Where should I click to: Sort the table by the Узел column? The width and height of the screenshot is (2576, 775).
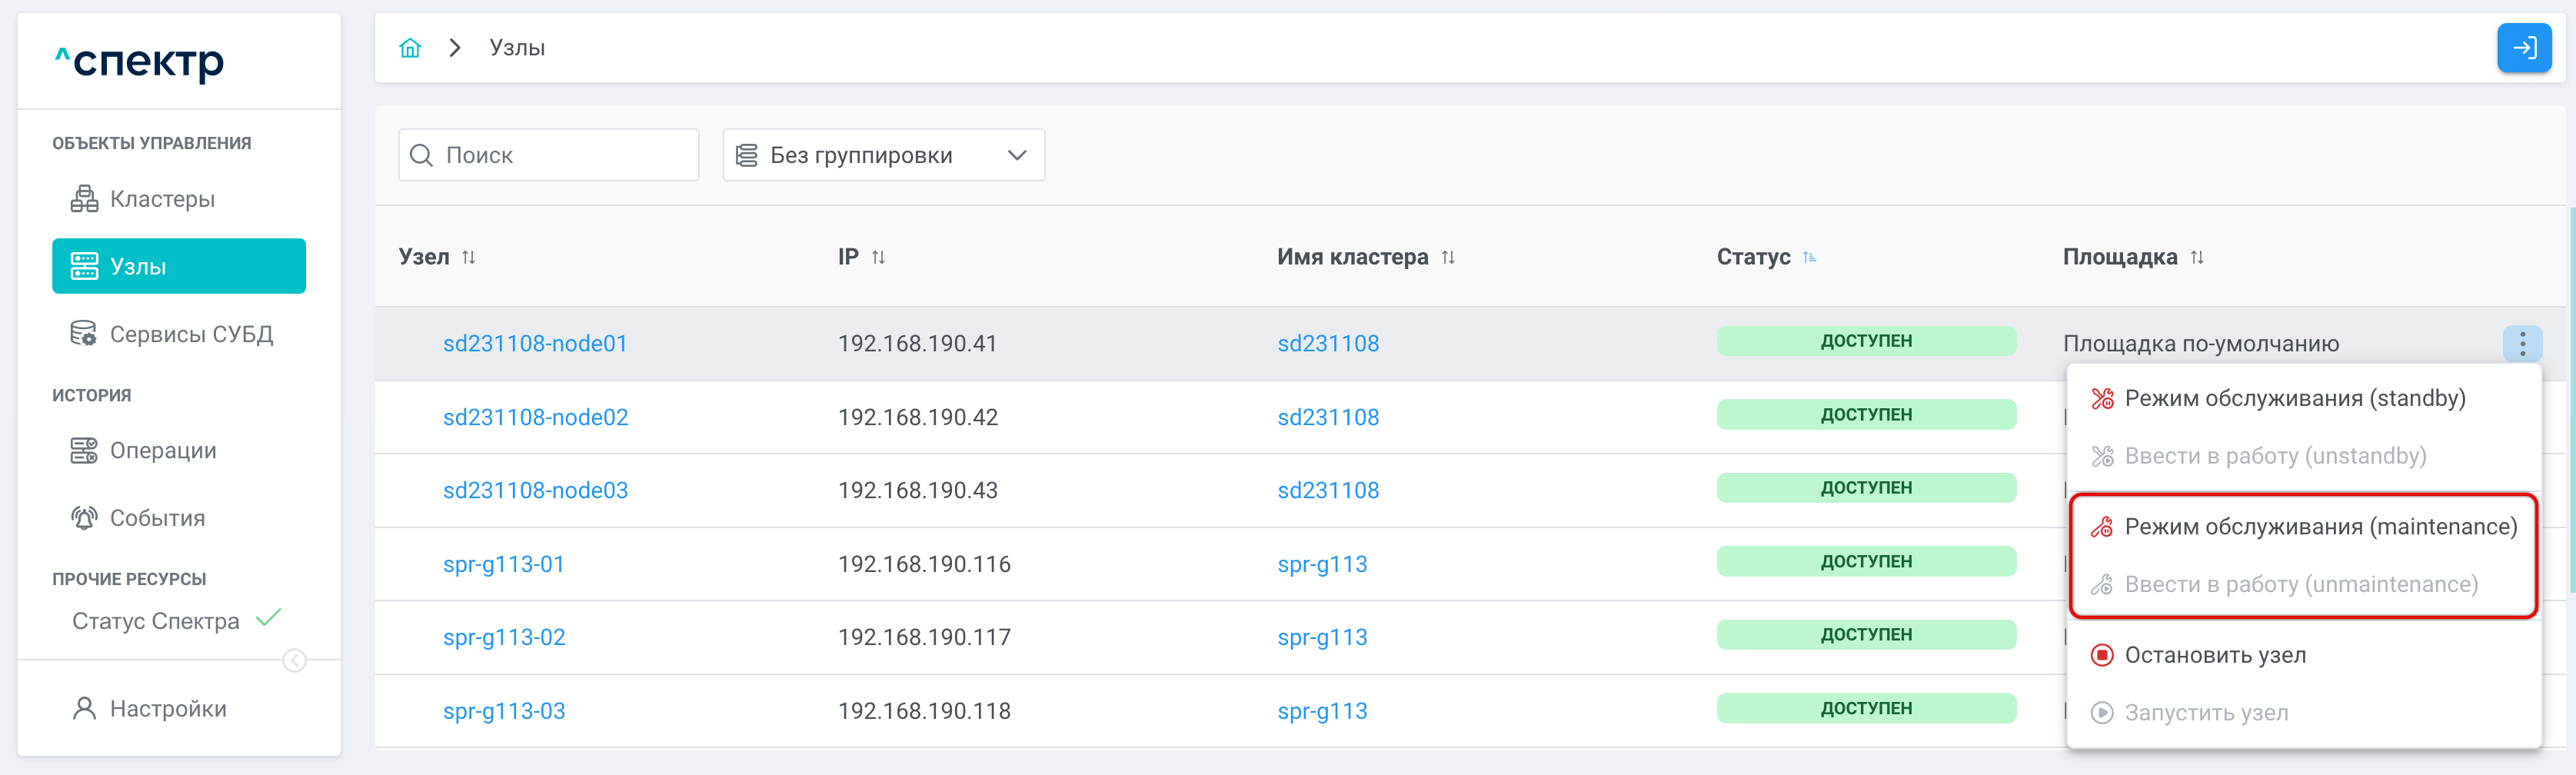point(468,258)
